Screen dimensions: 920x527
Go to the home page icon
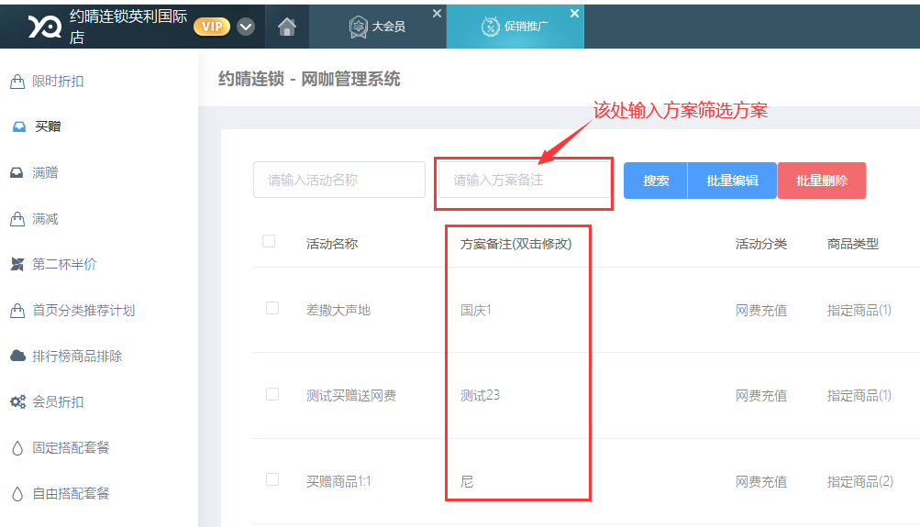pos(287,27)
